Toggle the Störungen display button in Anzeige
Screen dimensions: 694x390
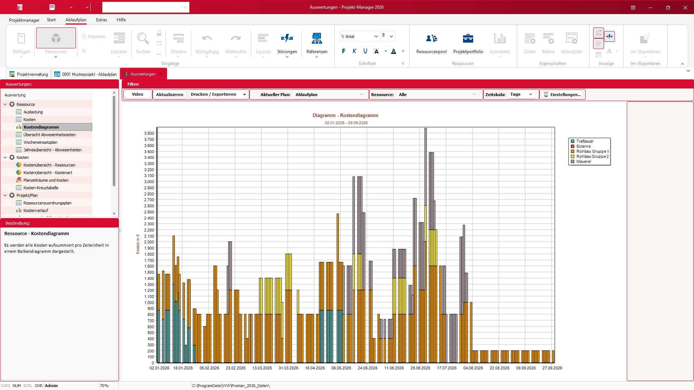(x=609, y=36)
